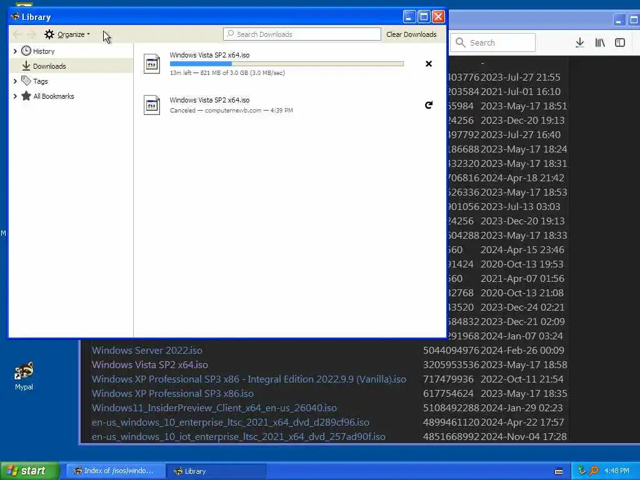Image resolution: width=640 pixels, height=480 pixels.
Task: Select All Bookmarks in the Library sidebar
Action: pos(54,96)
